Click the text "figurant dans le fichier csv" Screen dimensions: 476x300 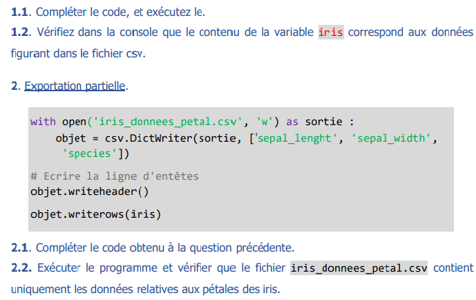77,53
